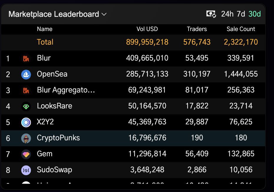Click rank number 1 beside Blur

coord(8,58)
